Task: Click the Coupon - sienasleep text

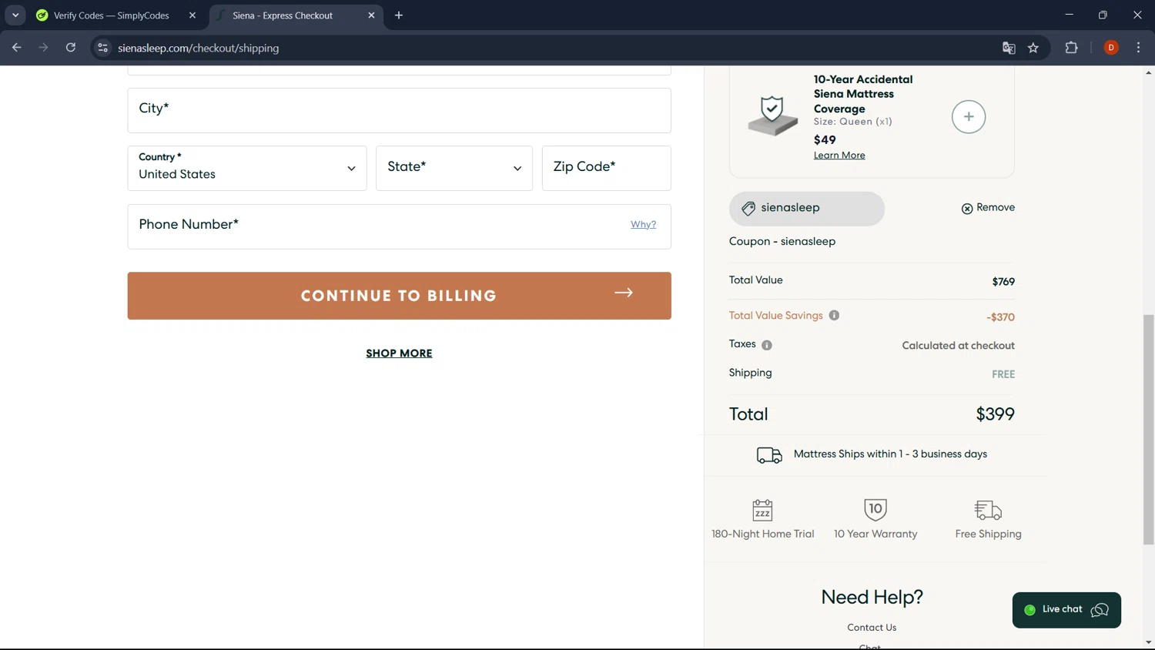Action: tap(782, 242)
